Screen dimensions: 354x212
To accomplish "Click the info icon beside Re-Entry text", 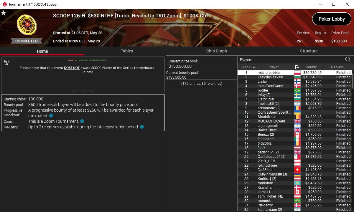I will (142, 127).
